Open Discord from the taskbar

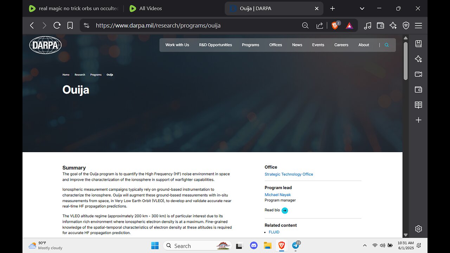tap(254, 246)
